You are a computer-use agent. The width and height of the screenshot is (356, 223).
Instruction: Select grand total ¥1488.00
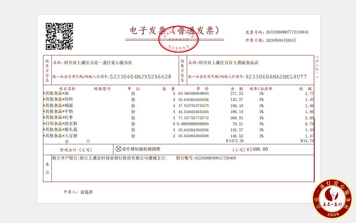(x=257, y=149)
